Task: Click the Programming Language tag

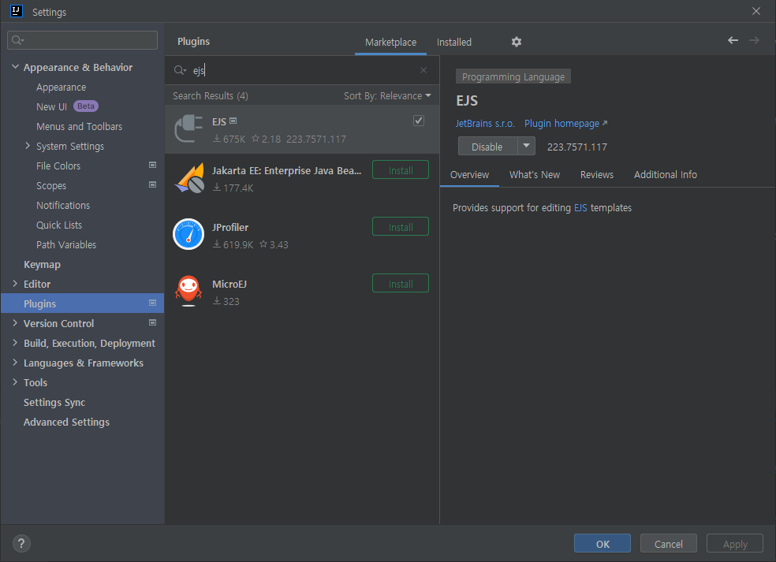Action: 513,76
